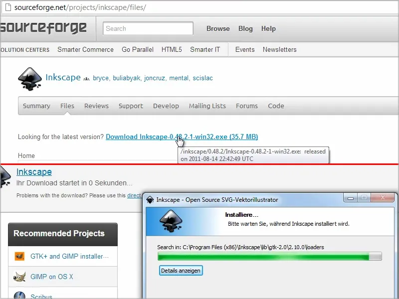Open HTML5 solution center

coord(172,49)
